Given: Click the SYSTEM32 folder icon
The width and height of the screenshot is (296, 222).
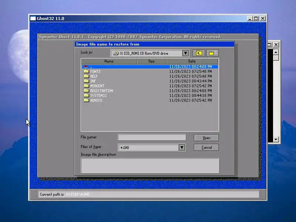Looking at the screenshot, I should click(86, 95).
